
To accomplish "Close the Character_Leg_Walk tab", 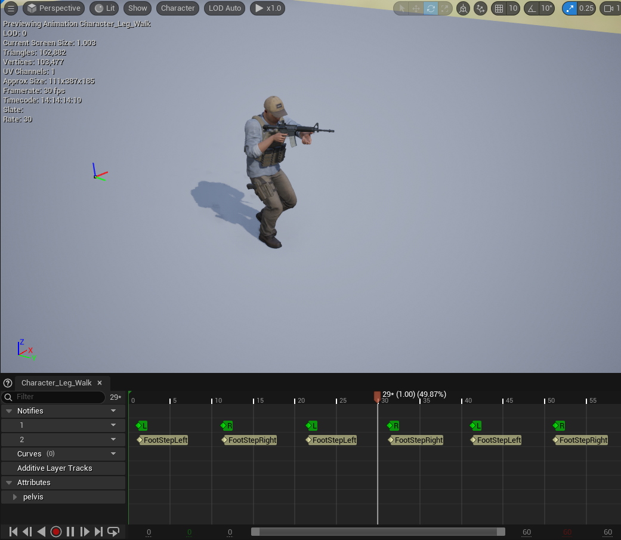I will pos(100,382).
